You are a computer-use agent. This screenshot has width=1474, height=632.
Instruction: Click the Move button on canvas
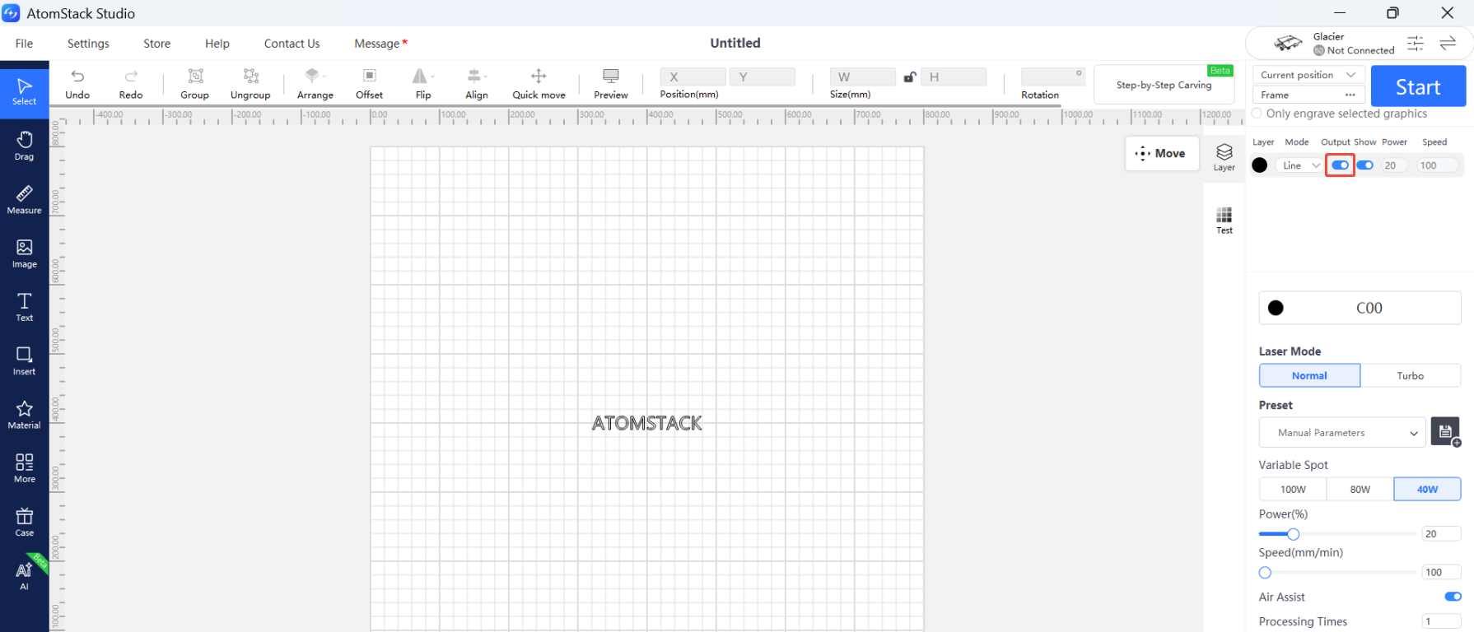[1161, 153]
